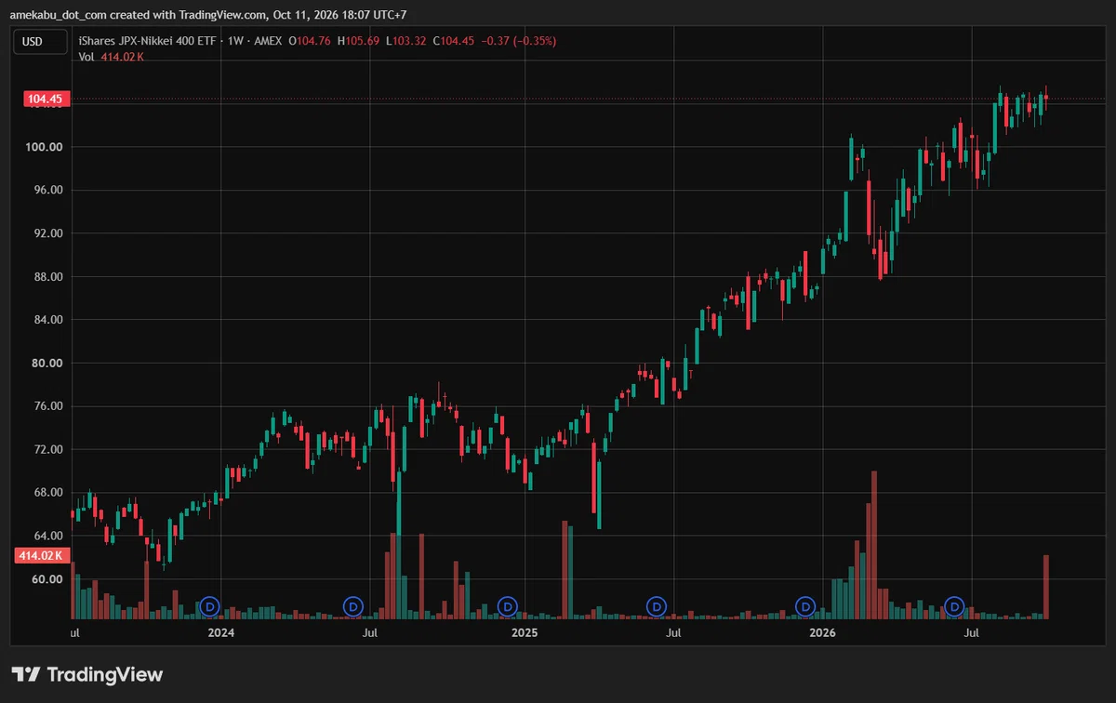Screen dimensions: 1116x703
Task: Click the 96.00 price axis label
Action: (47, 190)
